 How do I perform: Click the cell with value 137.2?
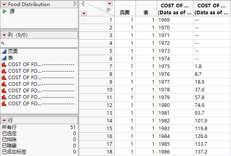point(212,152)
